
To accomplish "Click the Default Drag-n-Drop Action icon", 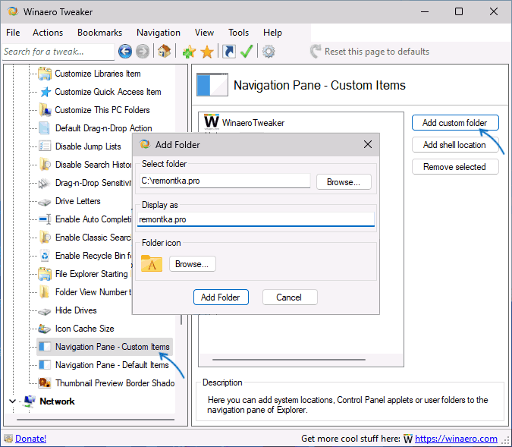I will [44, 128].
